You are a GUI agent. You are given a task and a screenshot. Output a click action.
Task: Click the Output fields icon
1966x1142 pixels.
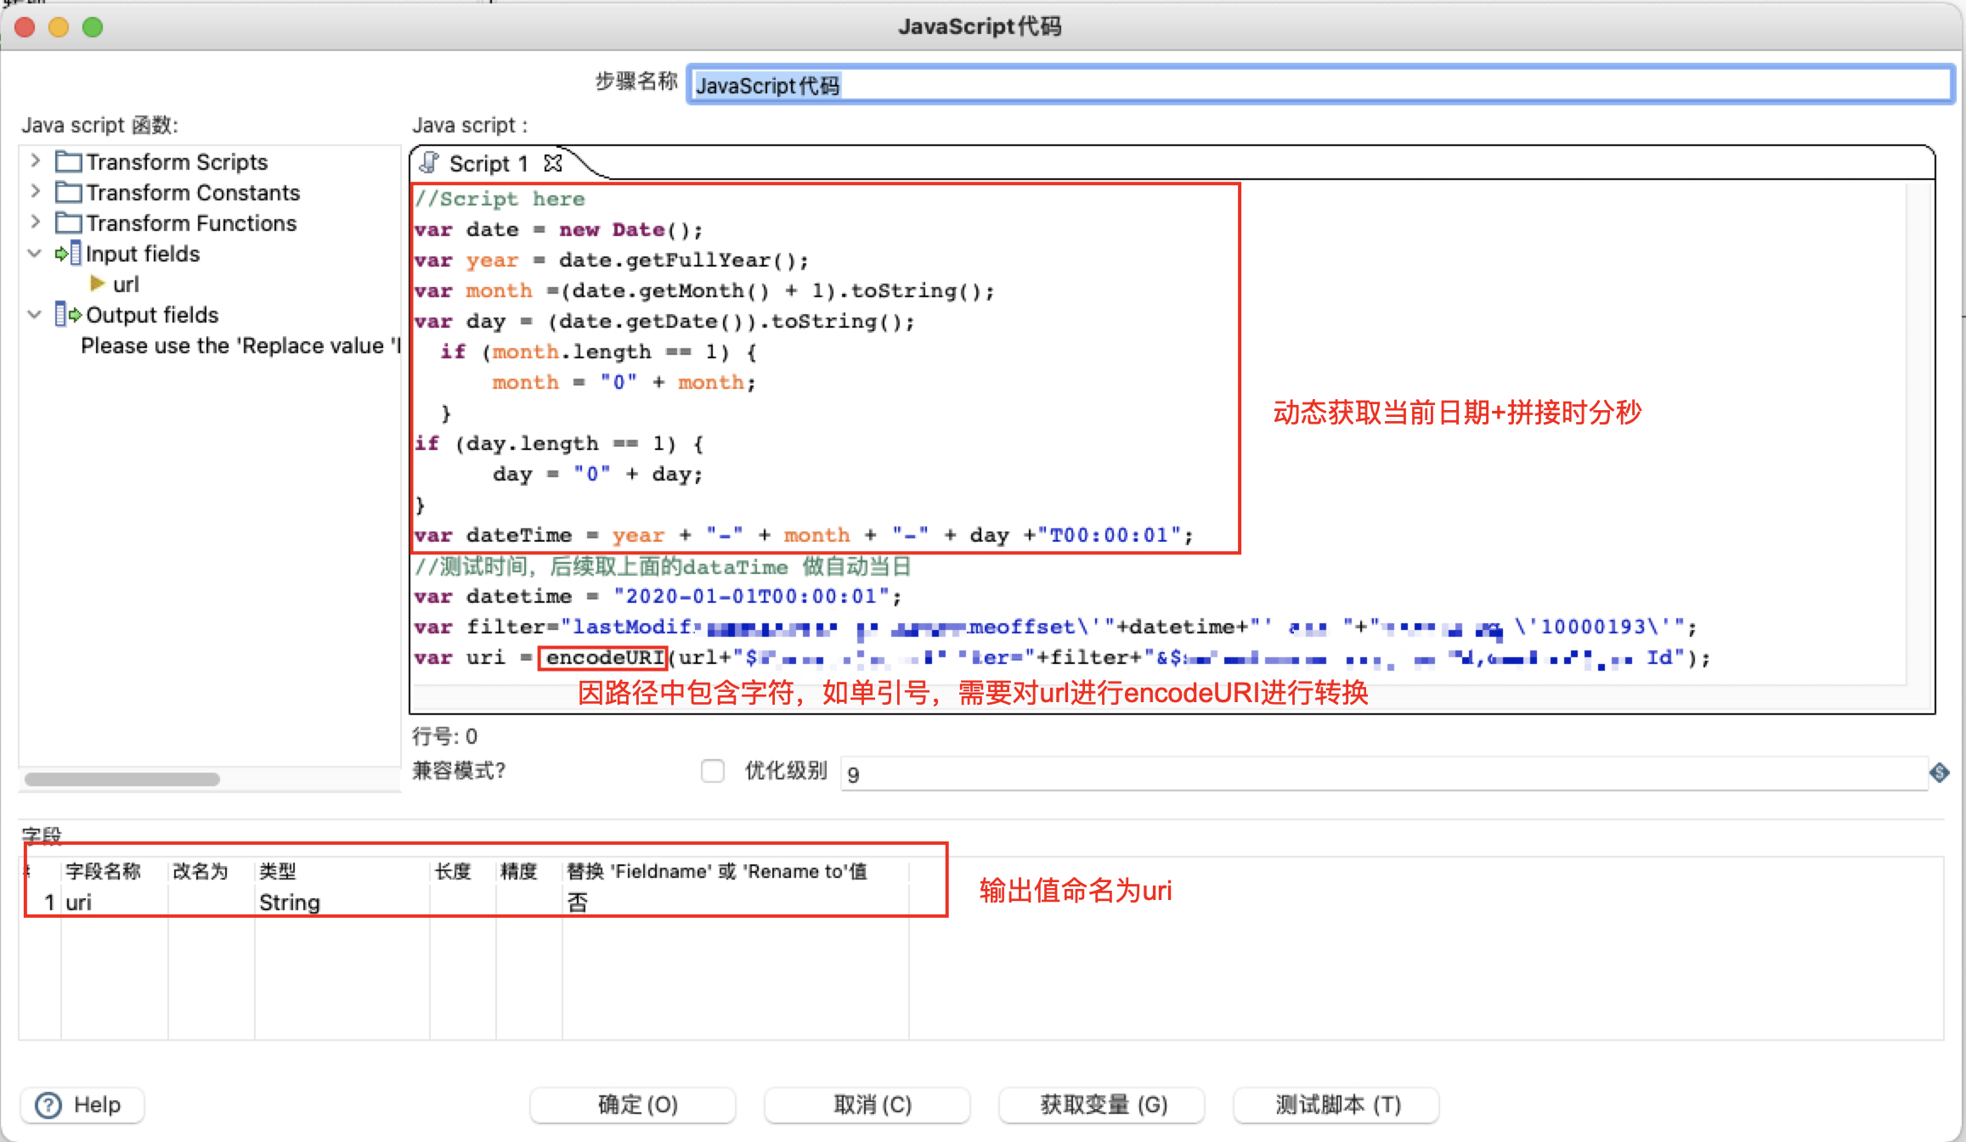pos(68,314)
